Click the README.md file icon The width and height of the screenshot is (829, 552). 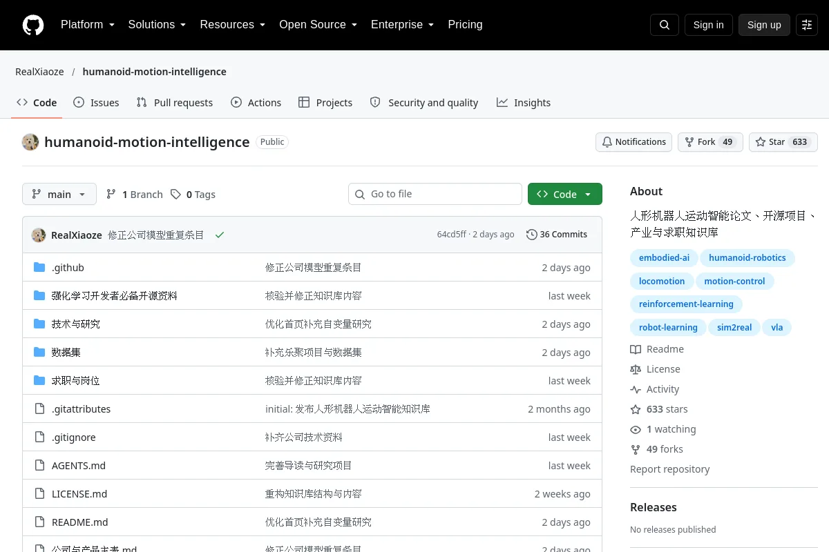[x=39, y=522]
